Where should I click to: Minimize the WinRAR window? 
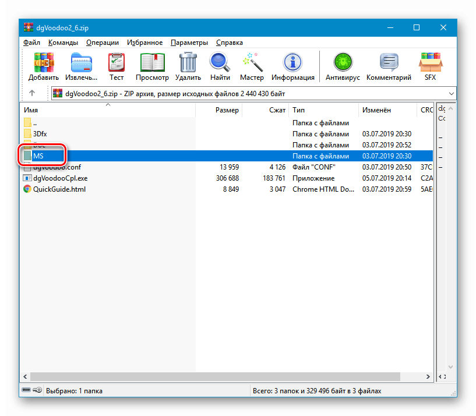390,27
